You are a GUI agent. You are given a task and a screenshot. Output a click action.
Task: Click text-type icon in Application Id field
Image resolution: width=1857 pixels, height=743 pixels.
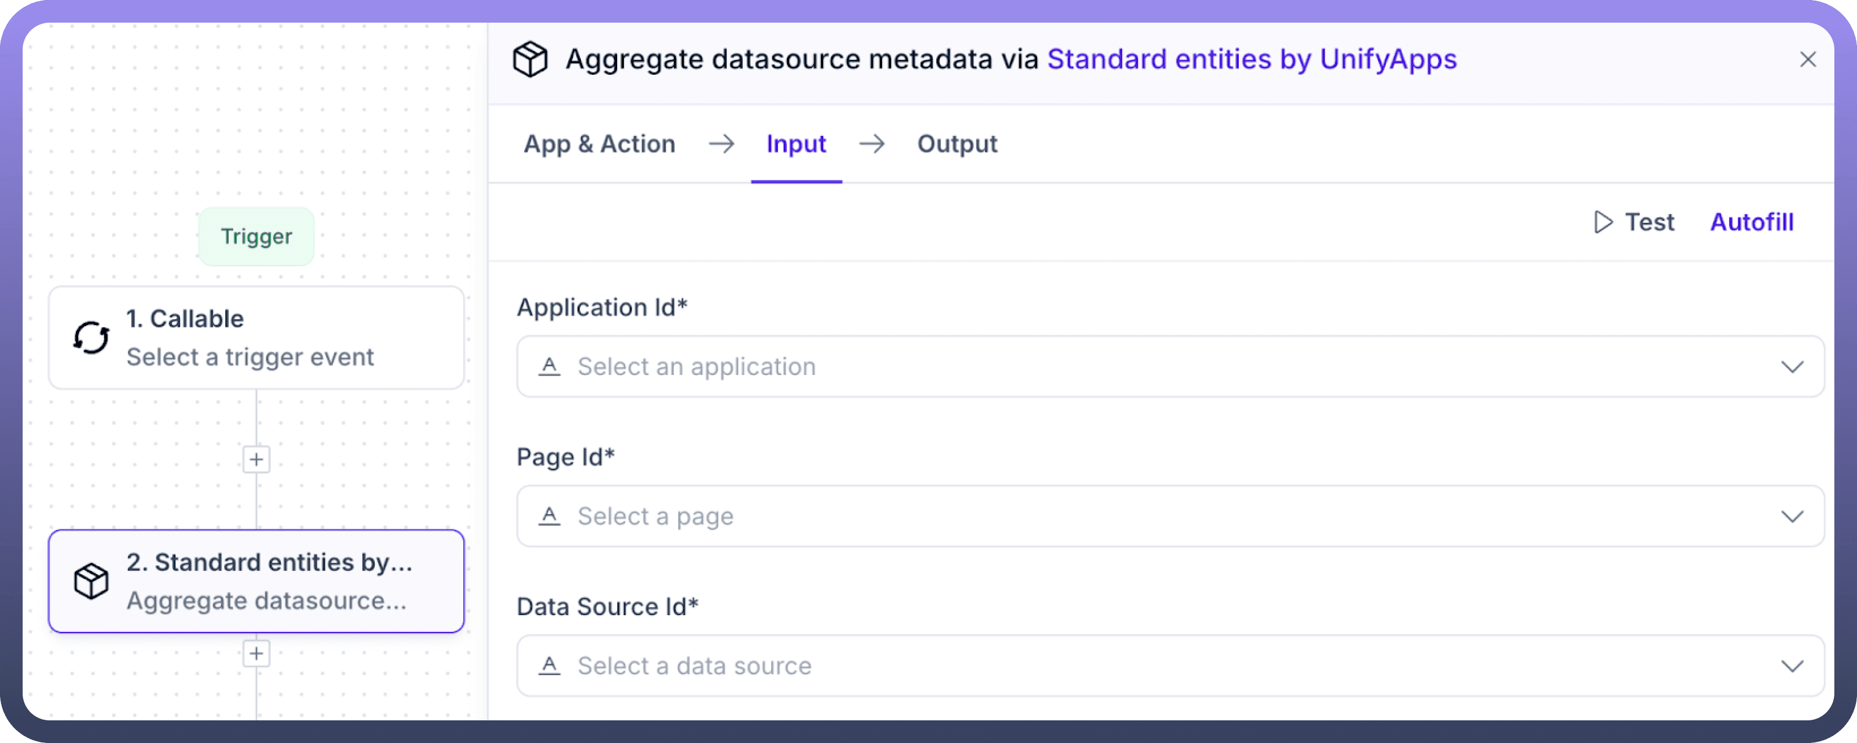pyautogui.click(x=549, y=366)
